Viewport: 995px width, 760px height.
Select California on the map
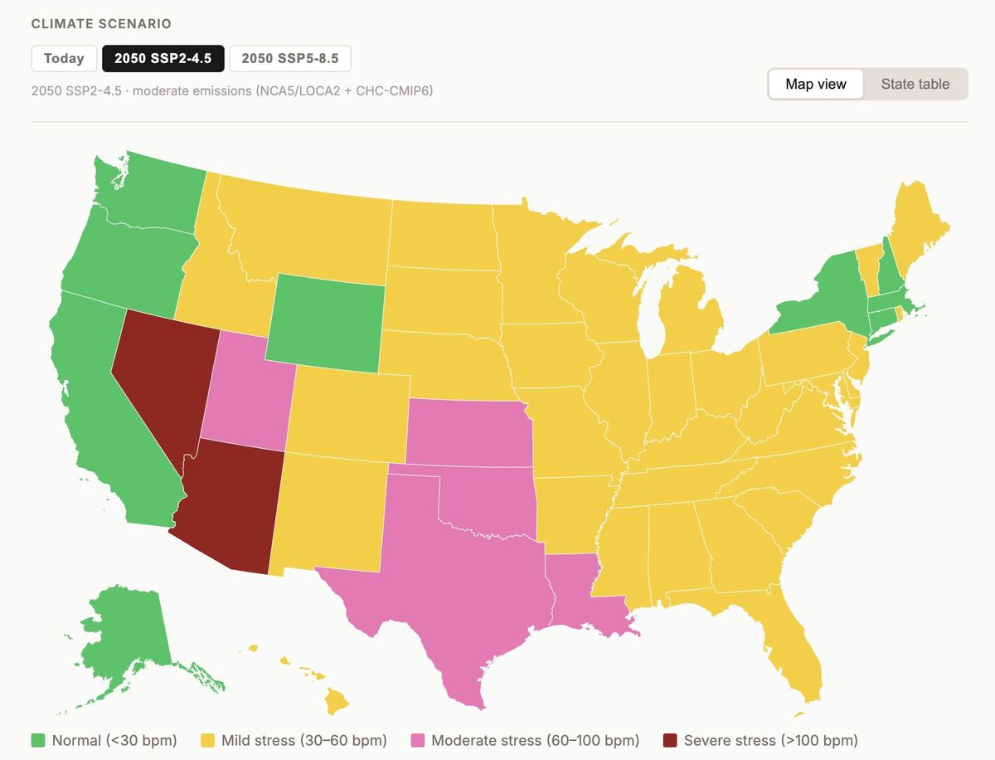pos(99,415)
